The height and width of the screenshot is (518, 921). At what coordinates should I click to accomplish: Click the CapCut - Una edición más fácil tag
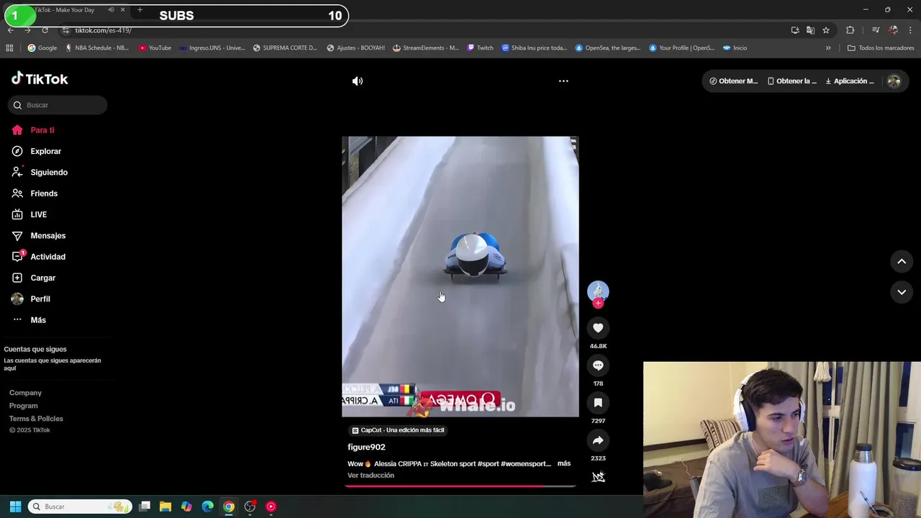point(398,430)
